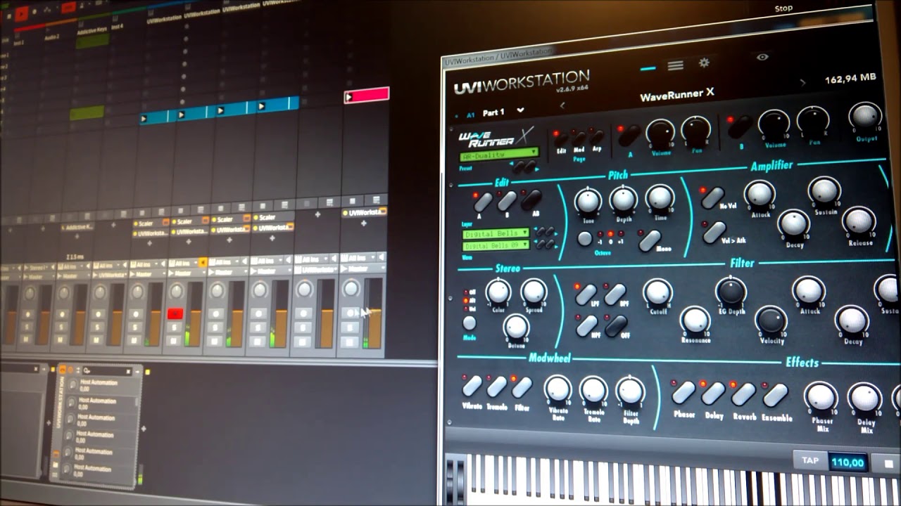
Task: Click the stereo Spread knob
Action: (x=534, y=292)
